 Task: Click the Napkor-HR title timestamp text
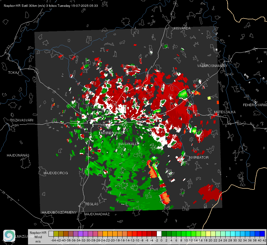click(x=51, y=6)
